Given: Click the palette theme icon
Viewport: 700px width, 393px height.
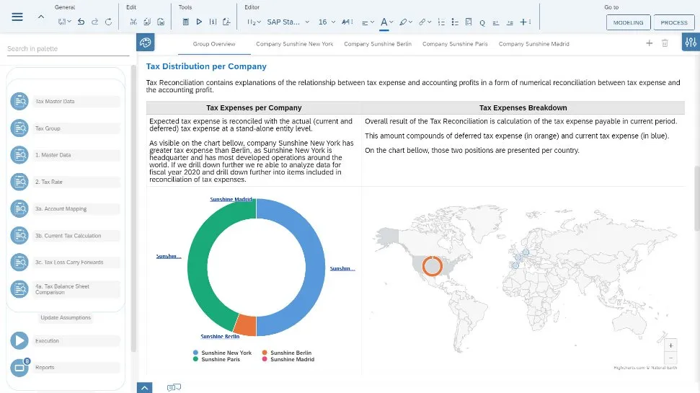Looking at the screenshot, I should [x=146, y=43].
